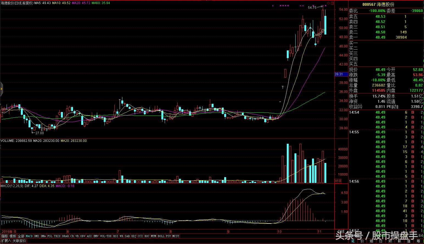This screenshot has width=424, height=244.
Task: Toggle the VOL-TDX indicator
Action: pyautogui.click(x=106, y=236)
